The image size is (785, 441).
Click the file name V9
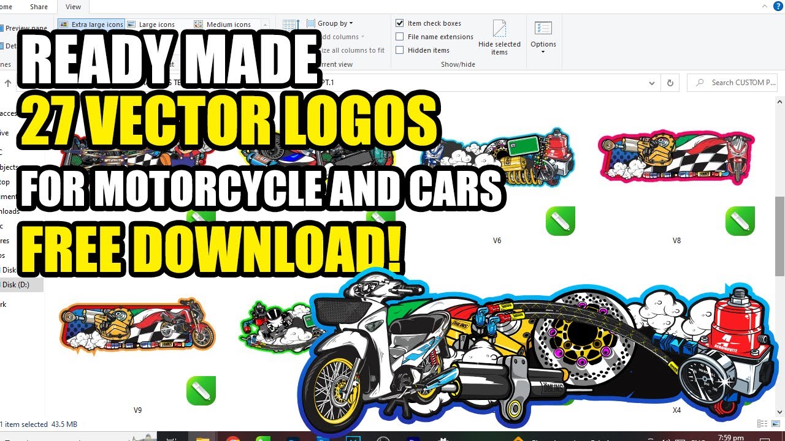tap(138, 410)
